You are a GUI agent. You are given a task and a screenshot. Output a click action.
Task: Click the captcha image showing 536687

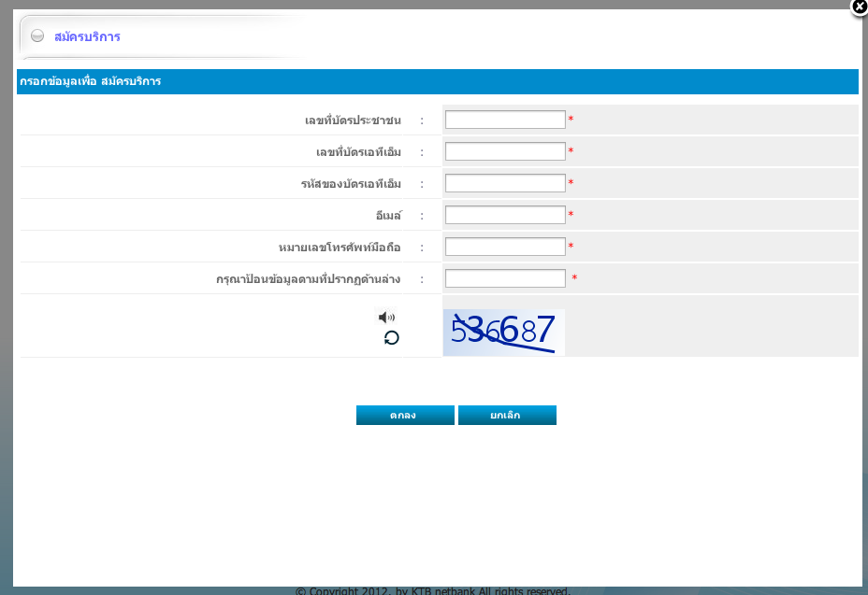coord(503,333)
